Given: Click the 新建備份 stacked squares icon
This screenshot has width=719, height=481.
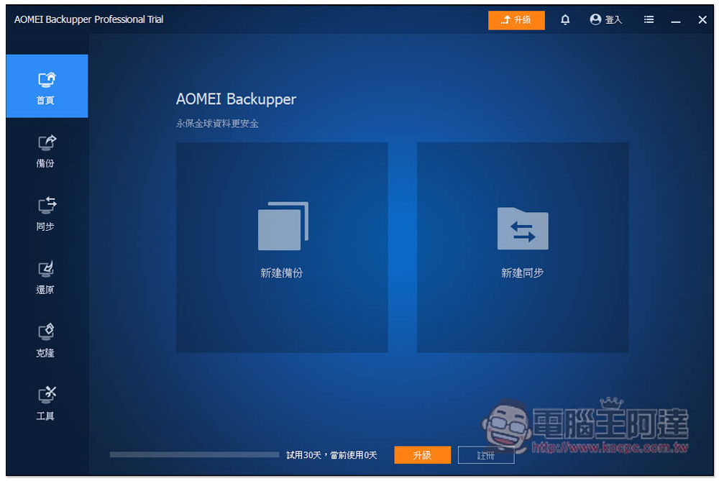Looking at the screenshot, I should click(283, 226).
